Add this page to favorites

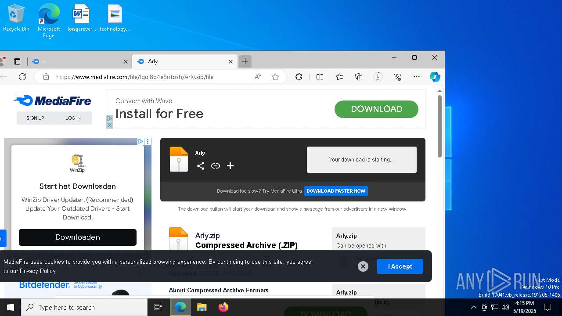275,77
